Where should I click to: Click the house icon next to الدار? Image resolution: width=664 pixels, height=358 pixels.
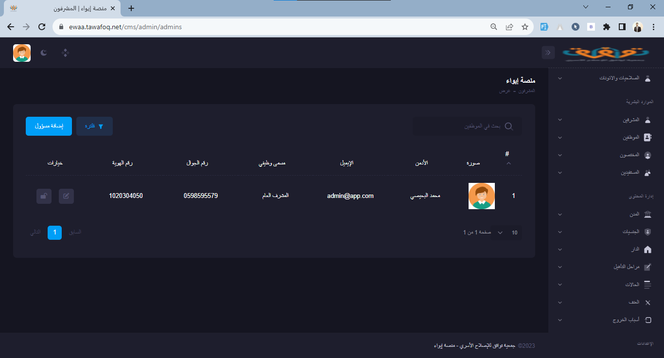tap(647, 250)
